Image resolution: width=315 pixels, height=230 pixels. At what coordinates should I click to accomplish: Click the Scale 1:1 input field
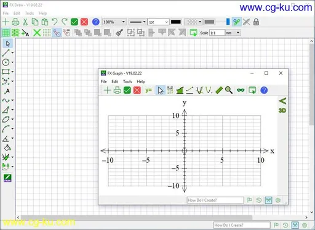(217, 33)
